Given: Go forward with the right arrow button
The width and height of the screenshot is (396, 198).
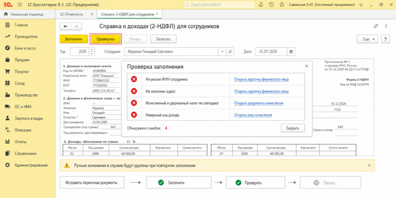Looking at the screenshot, I should coord(76,26).
